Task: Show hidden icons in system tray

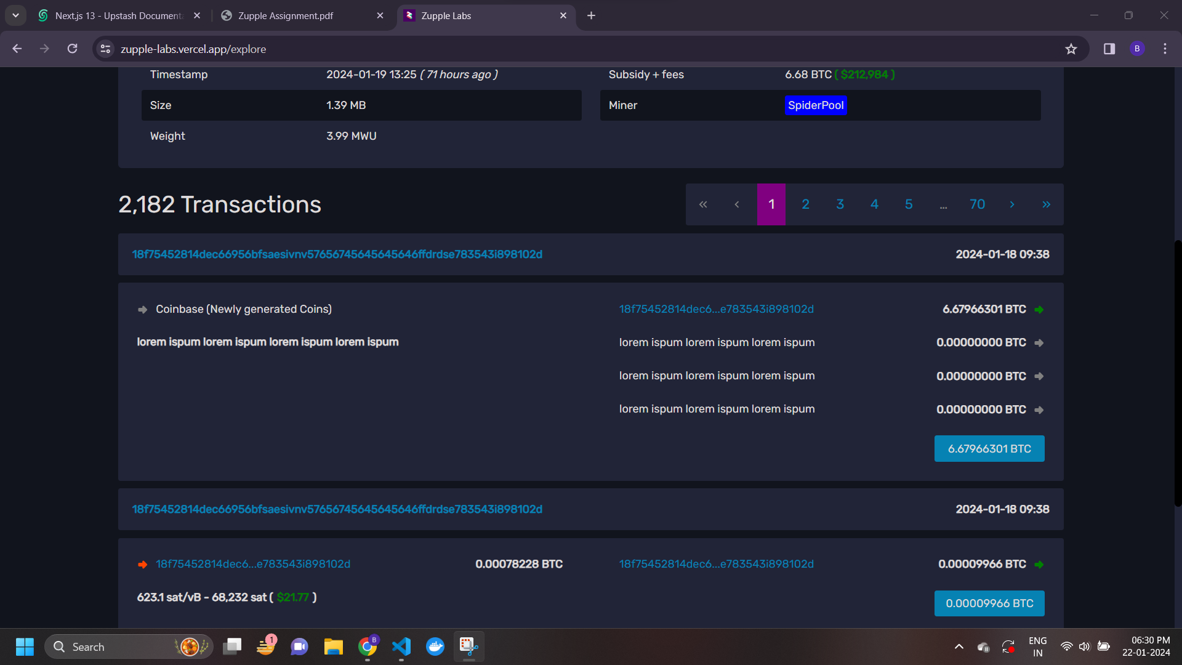Action: click(959, 647)
